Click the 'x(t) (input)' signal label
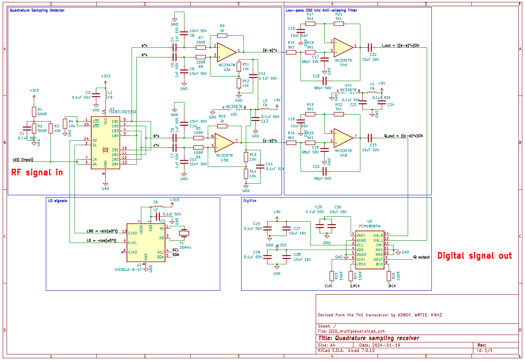Viewport: 525px width, 361px height. pos(23,159)
